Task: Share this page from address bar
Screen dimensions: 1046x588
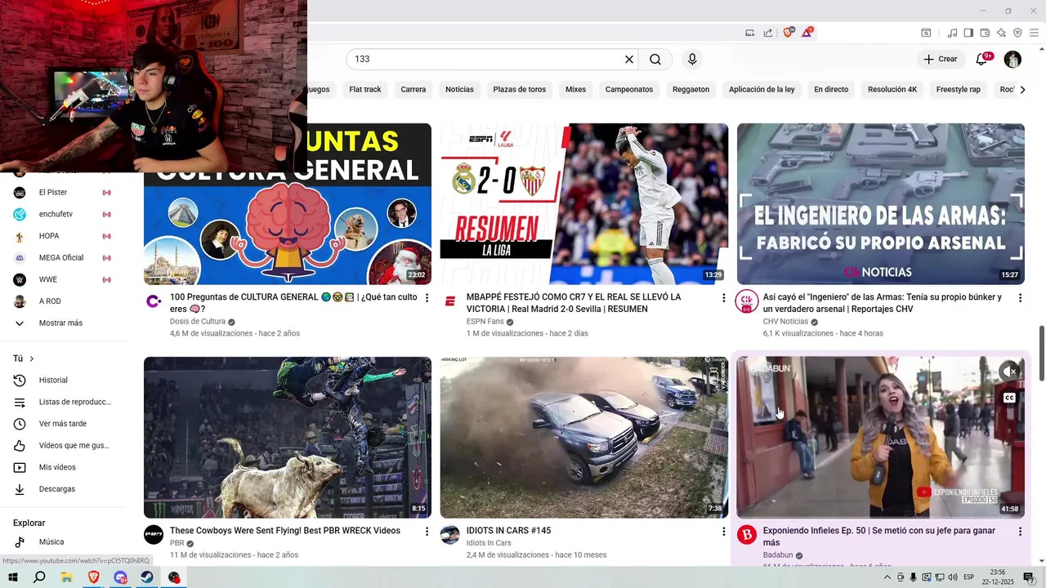Action: pos(768,33)
